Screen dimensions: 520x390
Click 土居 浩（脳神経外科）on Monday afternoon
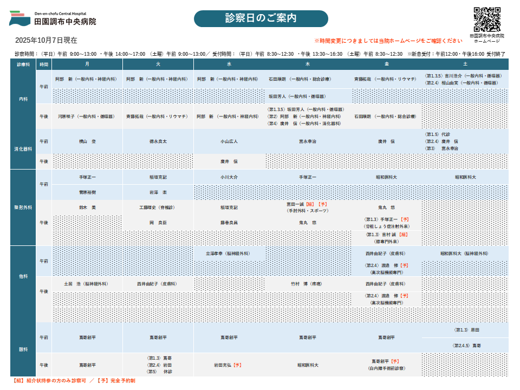coord(87,283)
